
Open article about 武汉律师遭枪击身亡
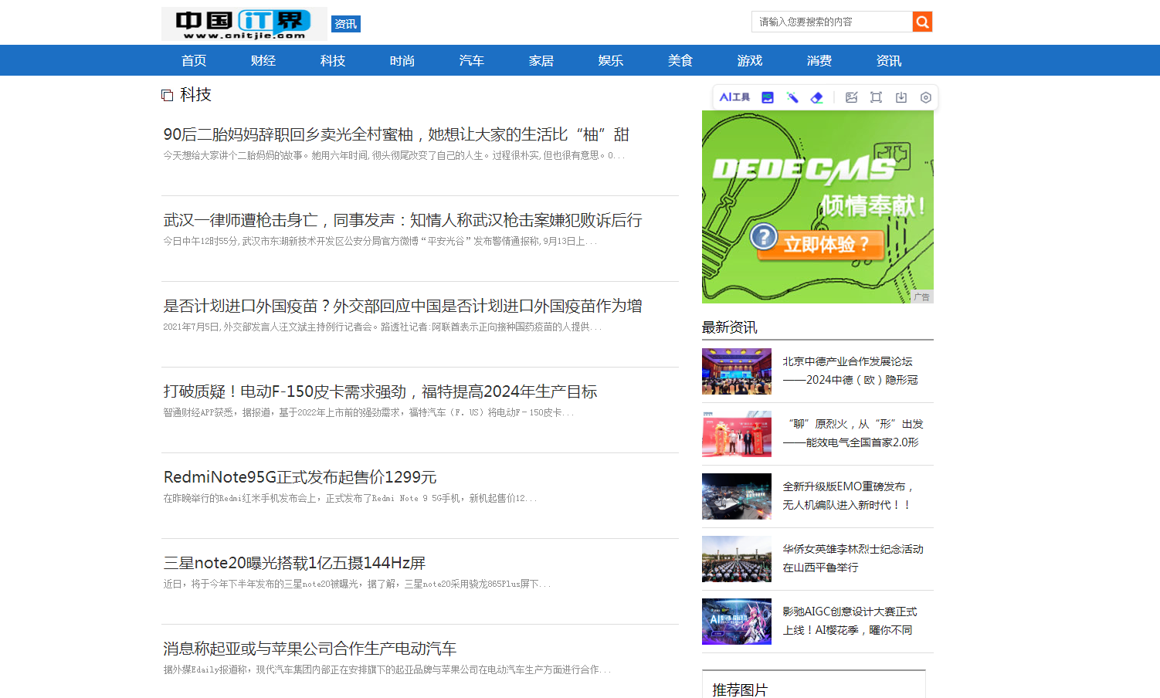point(402,220)
